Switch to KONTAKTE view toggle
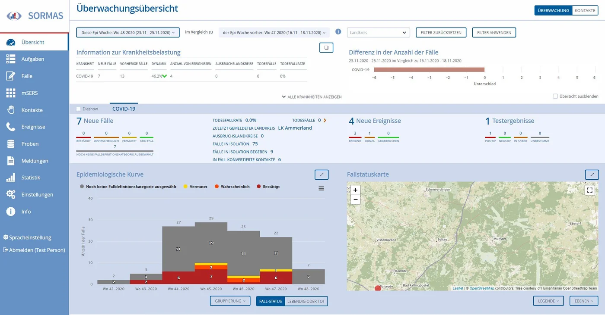This screenshot has height=315, width=605. (x=585, y=10)
